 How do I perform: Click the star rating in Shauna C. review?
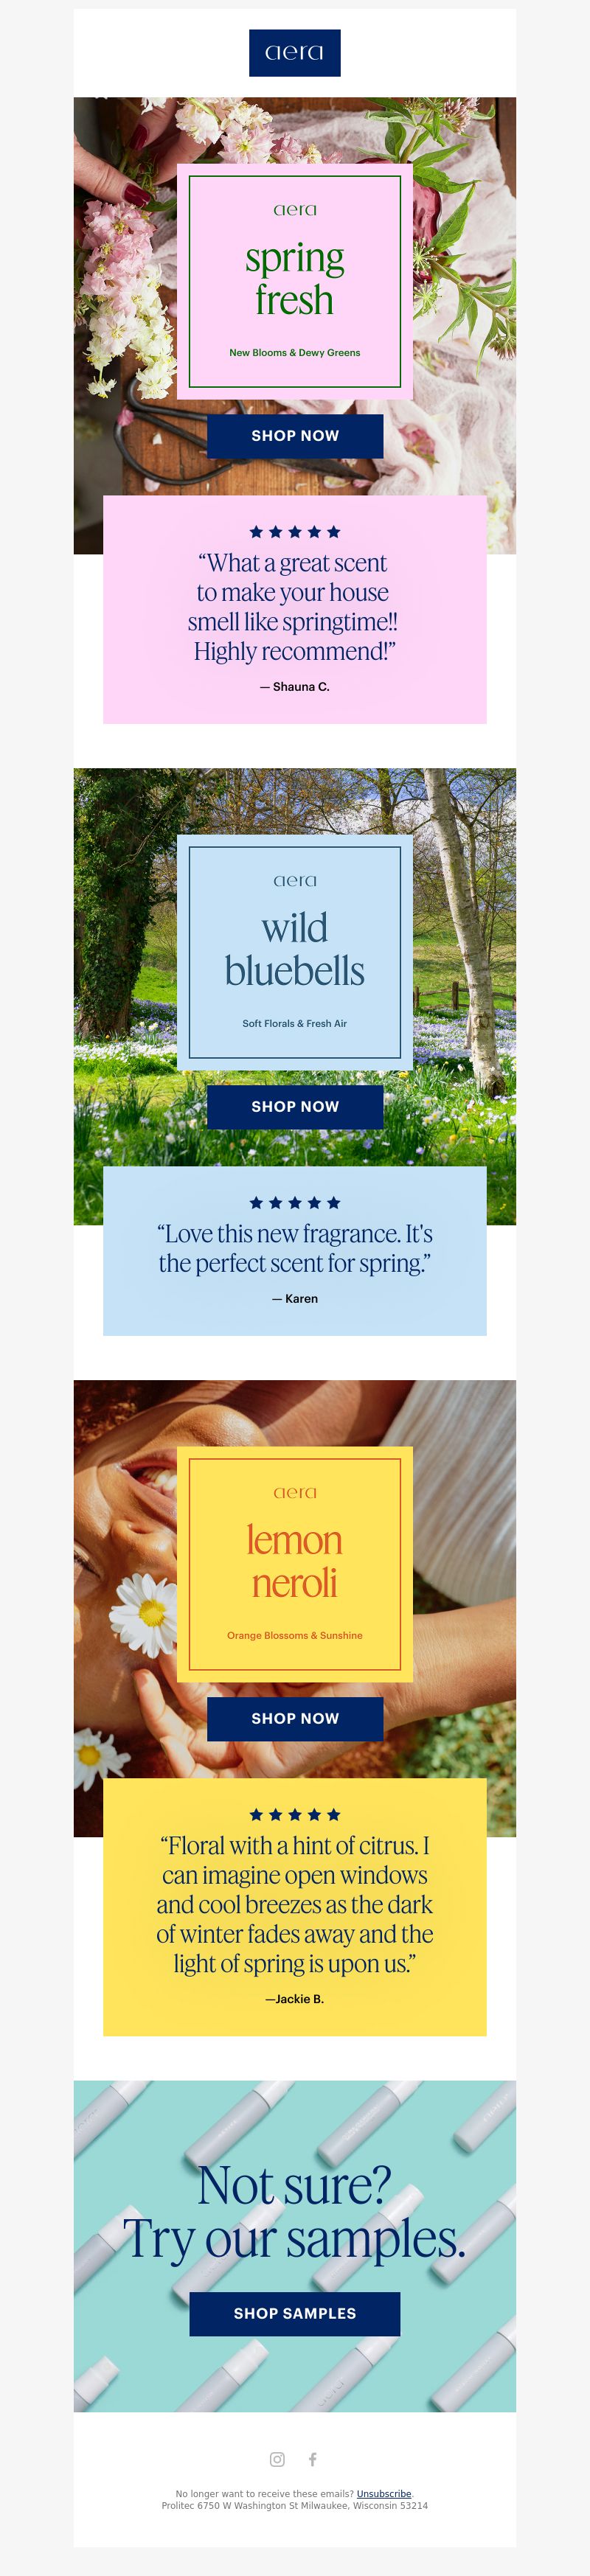click(295, 532)
